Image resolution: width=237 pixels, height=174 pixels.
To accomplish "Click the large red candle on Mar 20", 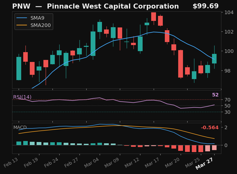I will (x=180, y=64).
